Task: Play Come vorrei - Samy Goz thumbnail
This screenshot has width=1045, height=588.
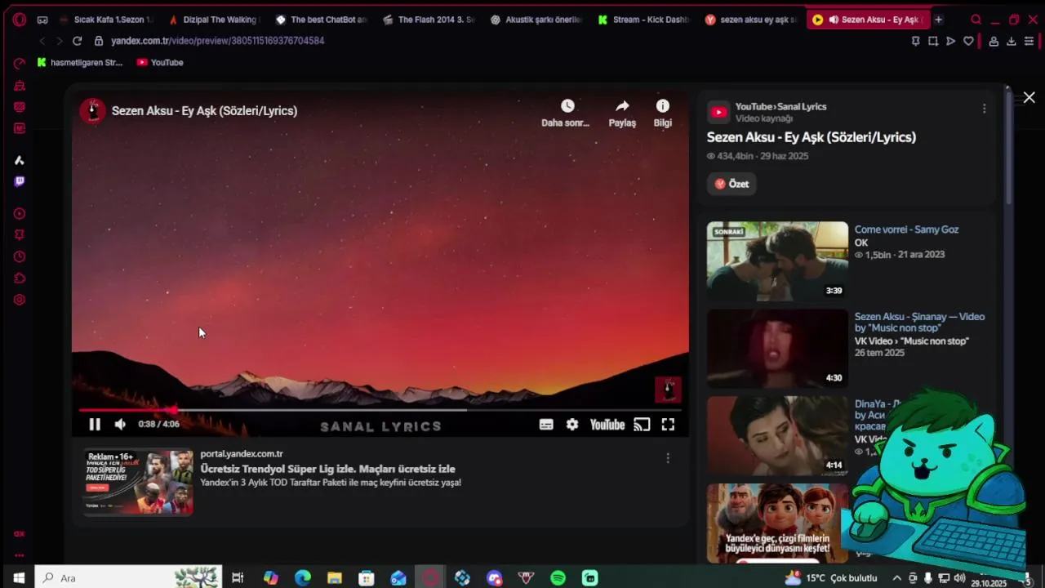Action: pos(777,261)
